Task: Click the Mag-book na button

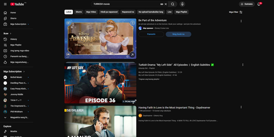Action: [x=178, y=34]
